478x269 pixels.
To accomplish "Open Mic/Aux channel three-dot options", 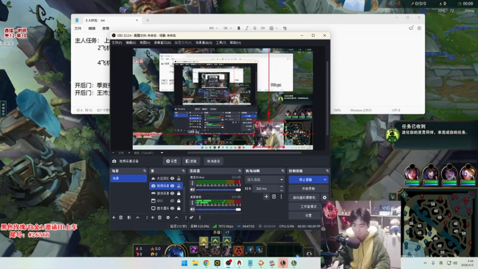I will point(192,183).
